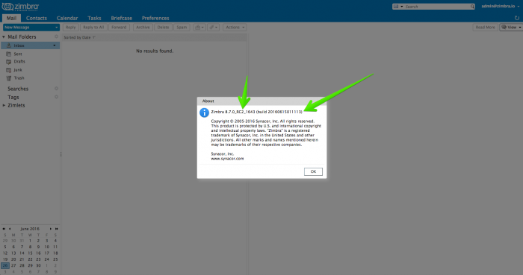
Task: Click the Forward button
Action: pos(119,28)
